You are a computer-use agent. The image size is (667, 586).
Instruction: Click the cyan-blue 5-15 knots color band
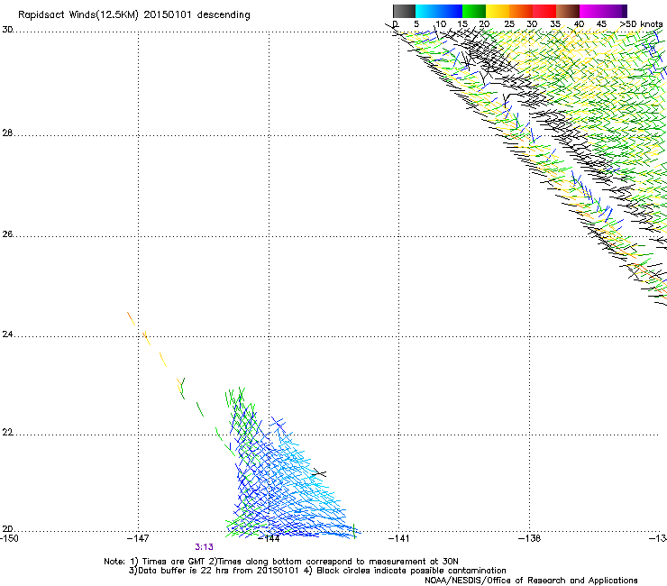tap(439, 11)
